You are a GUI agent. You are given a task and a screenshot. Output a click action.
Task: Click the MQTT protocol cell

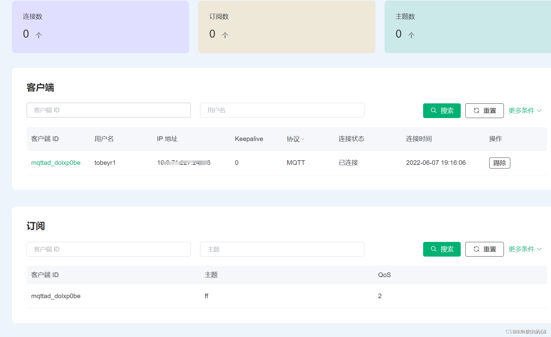296,163
